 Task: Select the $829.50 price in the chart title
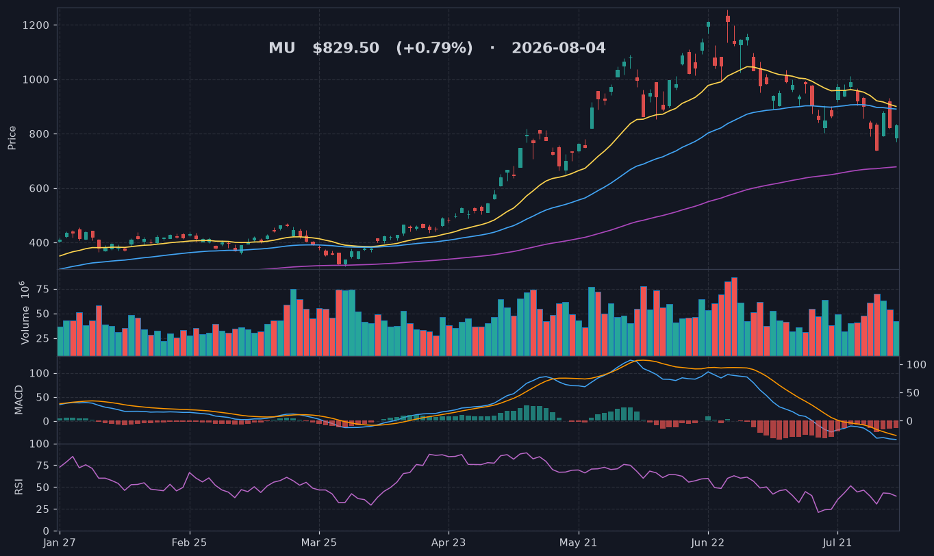346,49
